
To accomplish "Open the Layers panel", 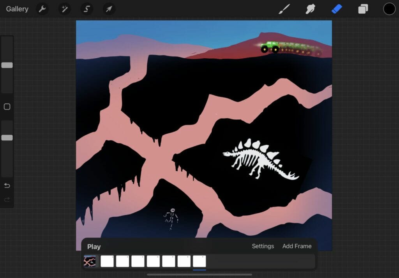I will click(x=363, y=9).
